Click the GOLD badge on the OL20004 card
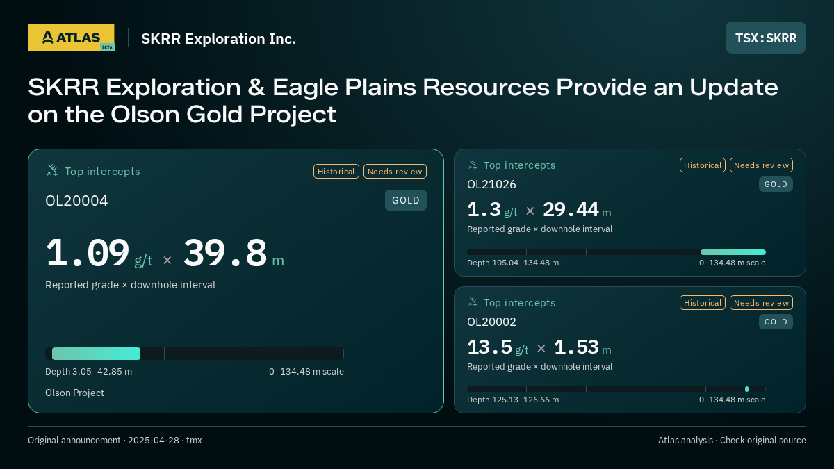 [x=406, y=200]
